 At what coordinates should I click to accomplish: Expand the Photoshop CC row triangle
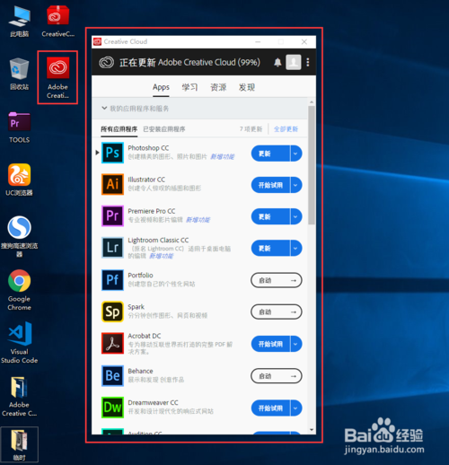(x=97, y=153)
